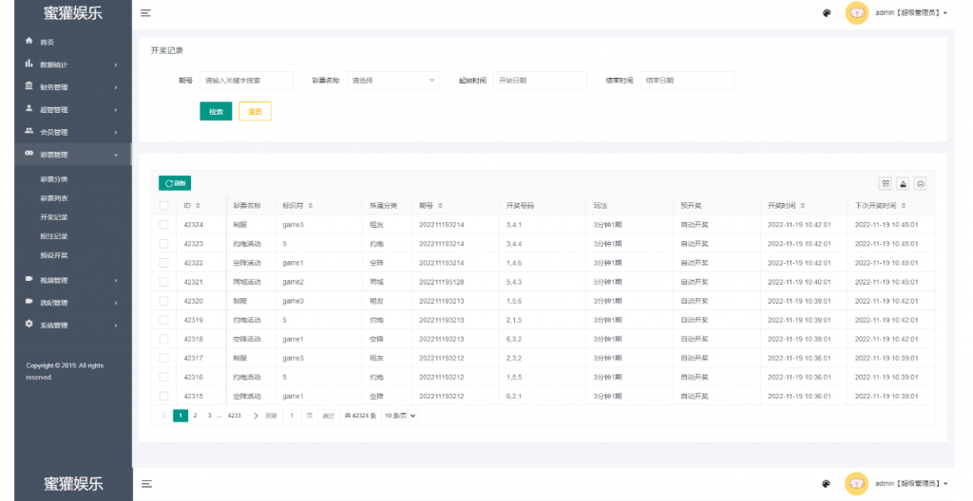Open 投注记录 in the sidebar submenu
Image resolution: width=973 pixels, height=501 pixels.
click(54, 236)
